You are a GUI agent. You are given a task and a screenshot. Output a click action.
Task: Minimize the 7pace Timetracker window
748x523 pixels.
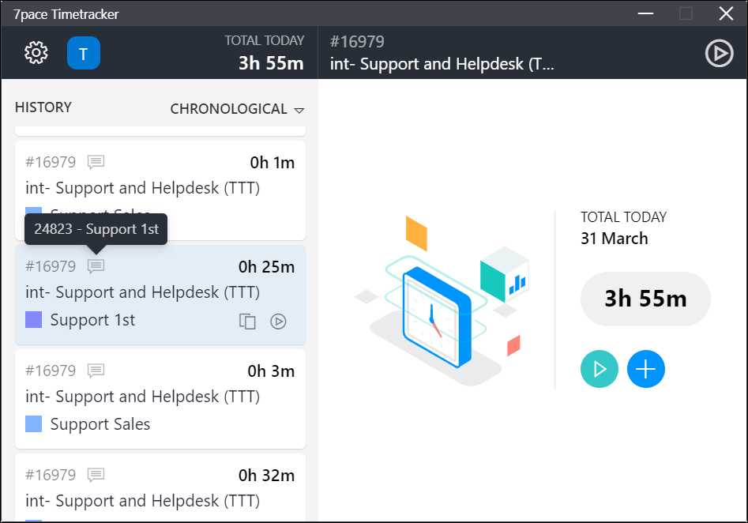pos(645,13)
